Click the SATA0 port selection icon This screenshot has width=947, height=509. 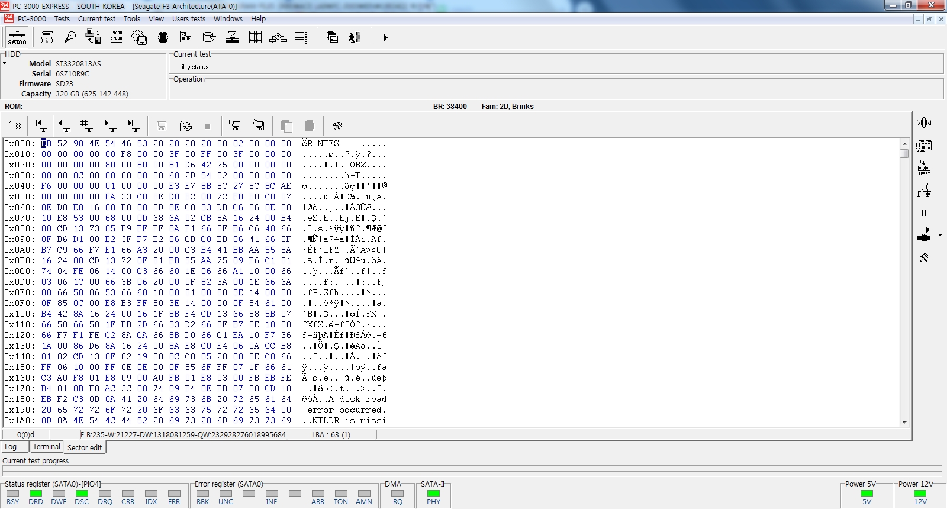17,37
